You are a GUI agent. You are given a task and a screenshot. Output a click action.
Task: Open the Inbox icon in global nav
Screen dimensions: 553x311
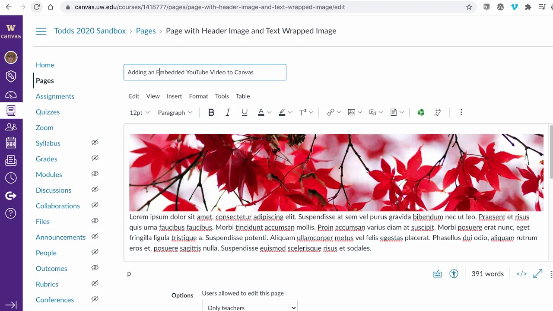pyautogui.click(x=11, y=161)
